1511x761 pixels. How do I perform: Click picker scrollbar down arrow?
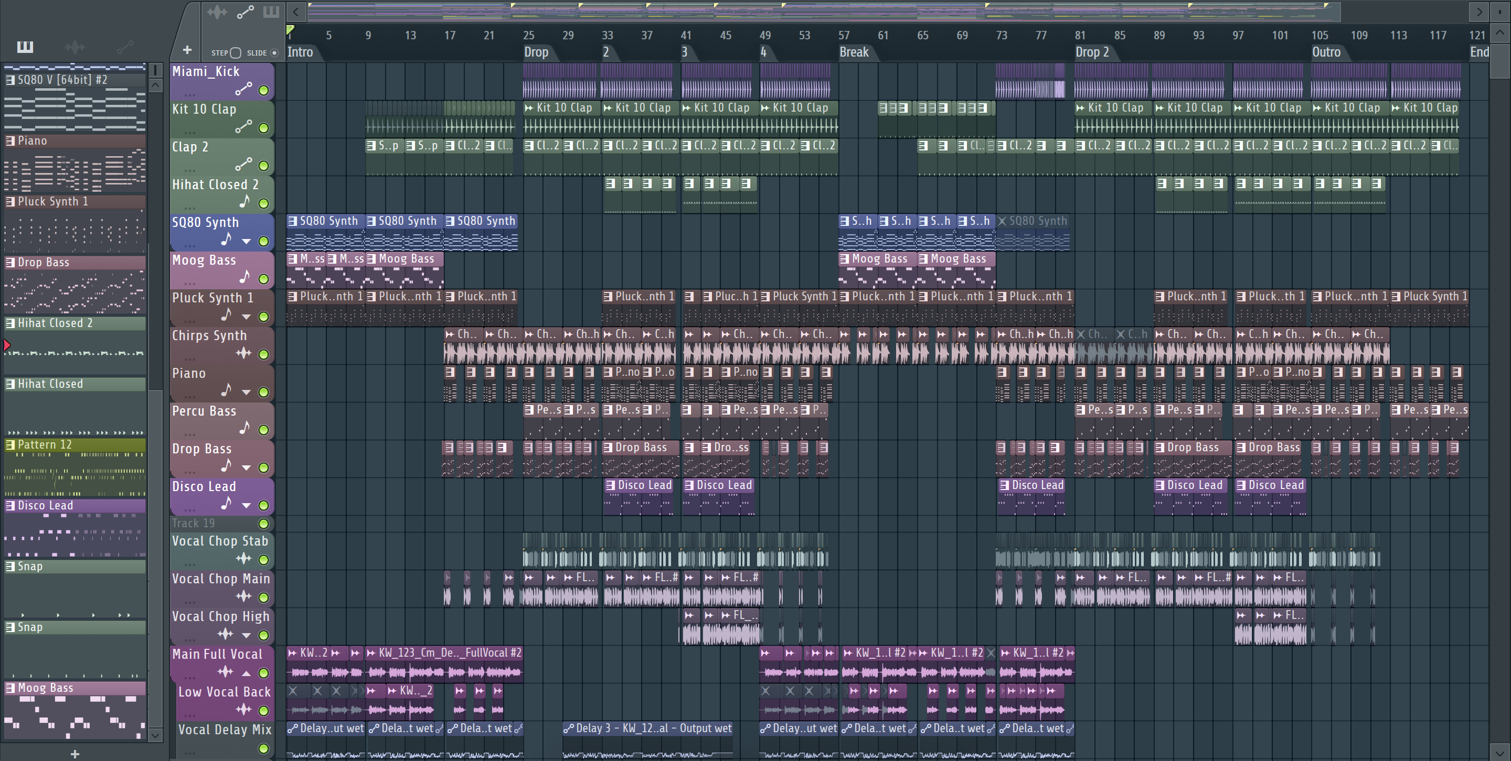point(155,735)
